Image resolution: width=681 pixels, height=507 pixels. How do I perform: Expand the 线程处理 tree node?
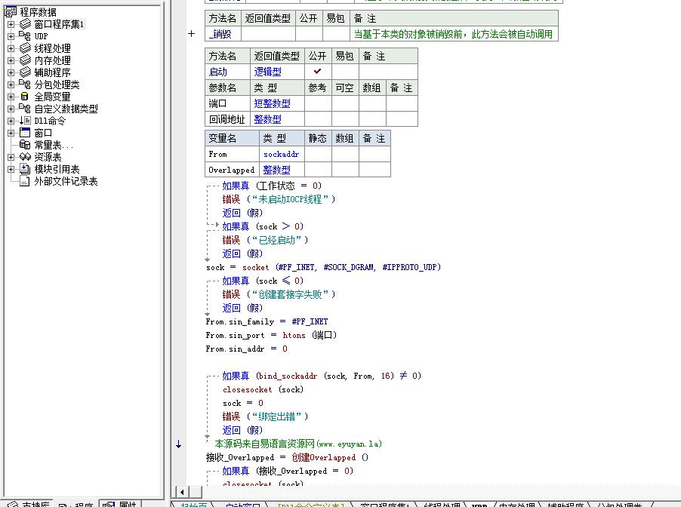pos(11,48)
